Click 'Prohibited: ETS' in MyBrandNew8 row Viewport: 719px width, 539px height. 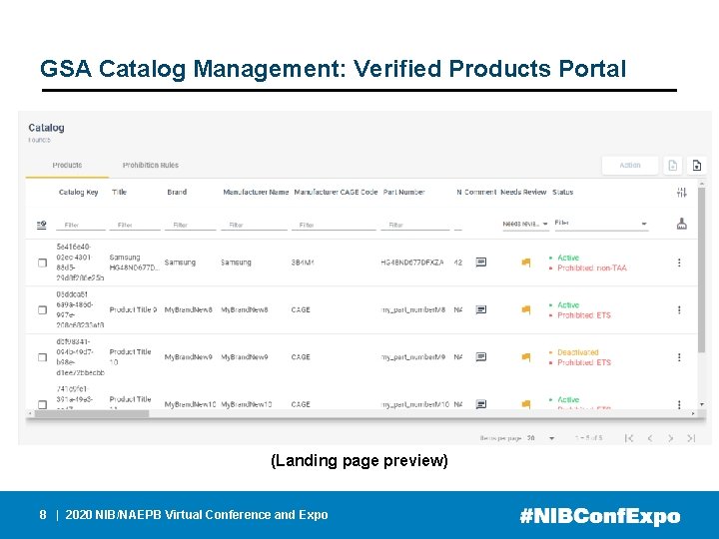(x=584, y=315)
